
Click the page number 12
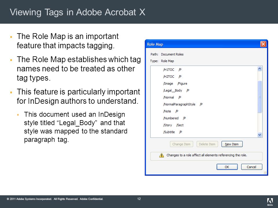[x=139, y=199]
